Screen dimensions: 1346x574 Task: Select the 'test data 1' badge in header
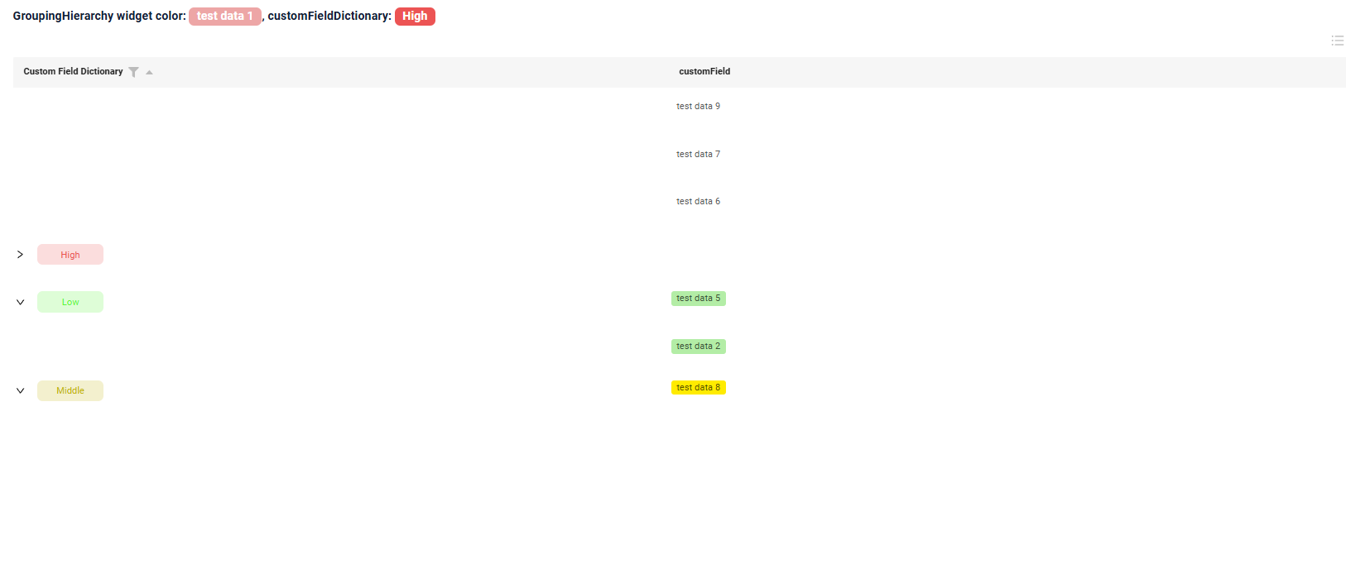click(x=225, y=16)
